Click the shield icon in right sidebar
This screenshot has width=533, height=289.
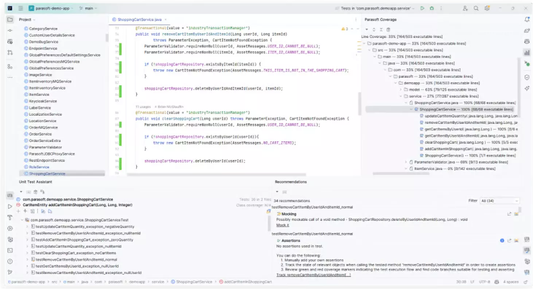coord(527,77)
